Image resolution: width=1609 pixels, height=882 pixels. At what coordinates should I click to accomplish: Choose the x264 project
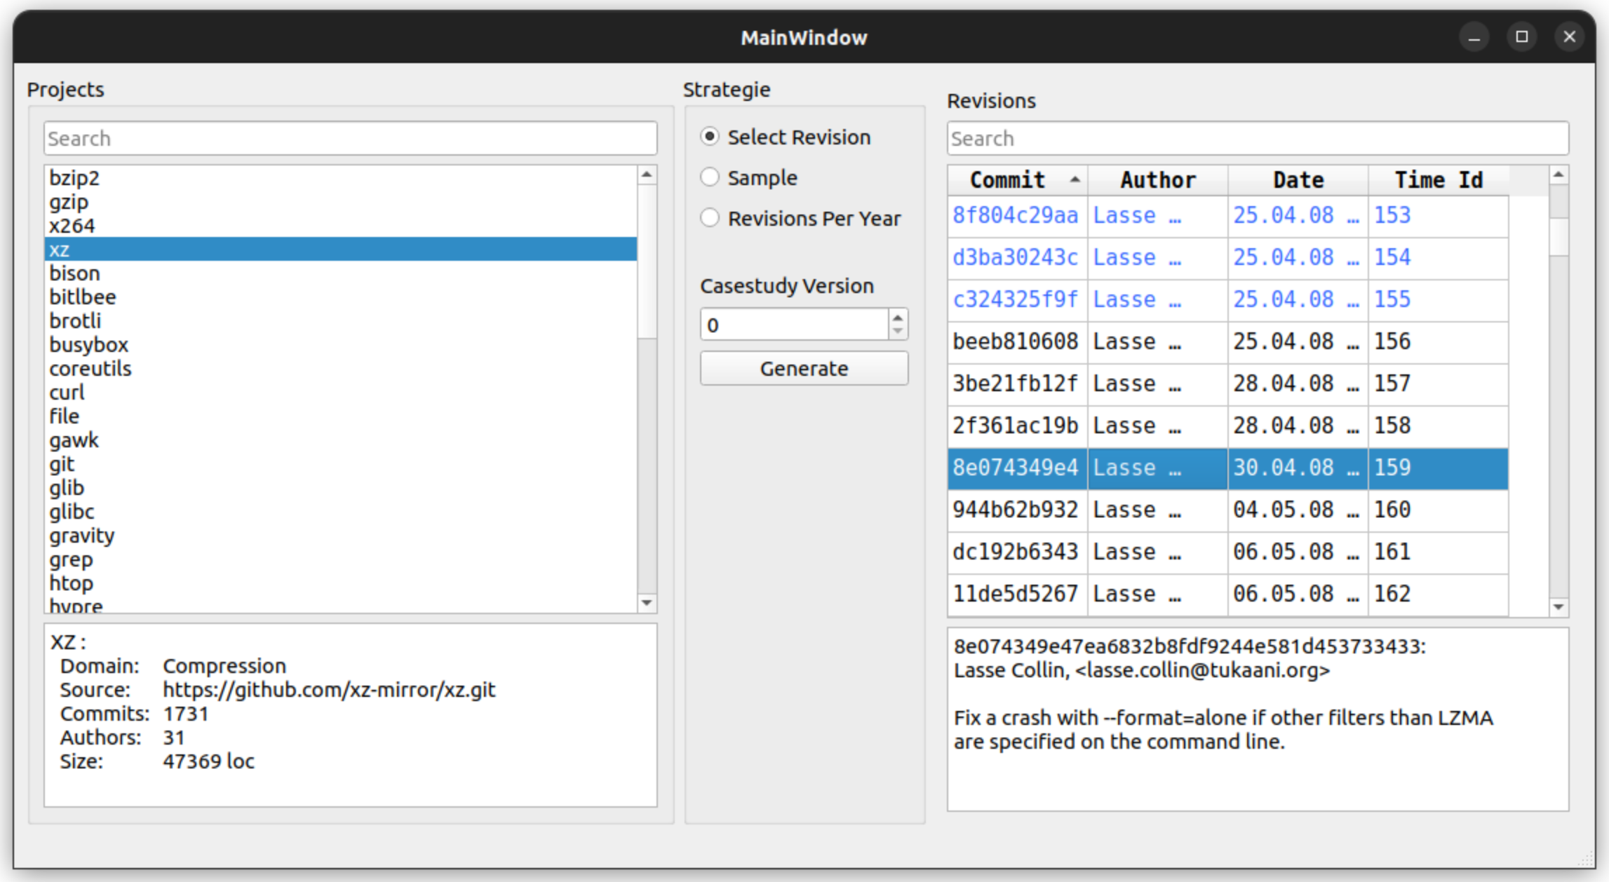pyautogui.click(x=341, y=225)
